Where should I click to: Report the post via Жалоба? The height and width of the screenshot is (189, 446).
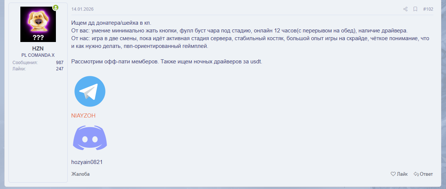tap(80, 174)
